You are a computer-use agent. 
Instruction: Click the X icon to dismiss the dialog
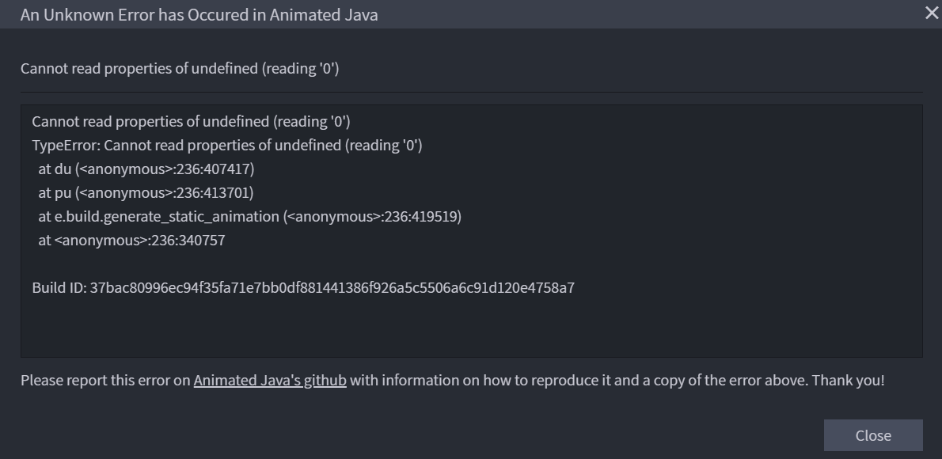coord(930,12)
